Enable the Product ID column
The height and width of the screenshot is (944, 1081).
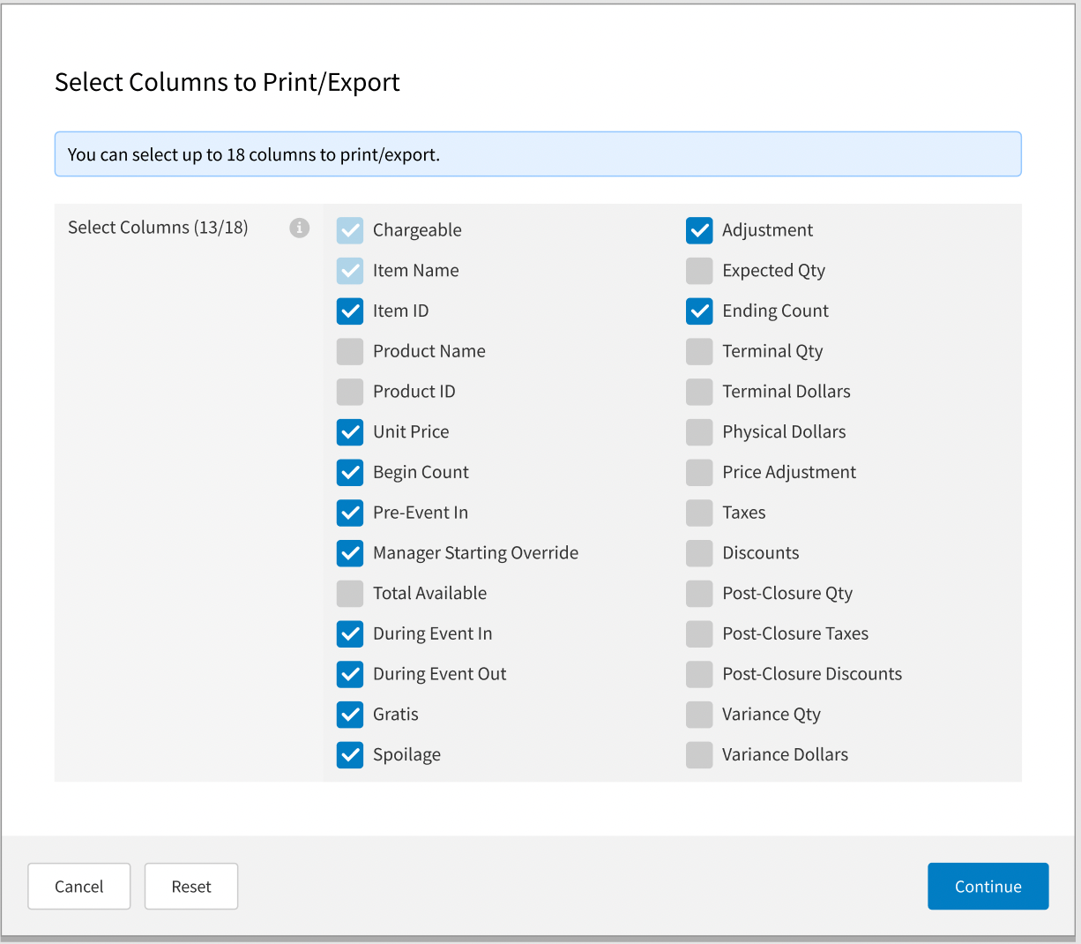click(x=350, y=392)
